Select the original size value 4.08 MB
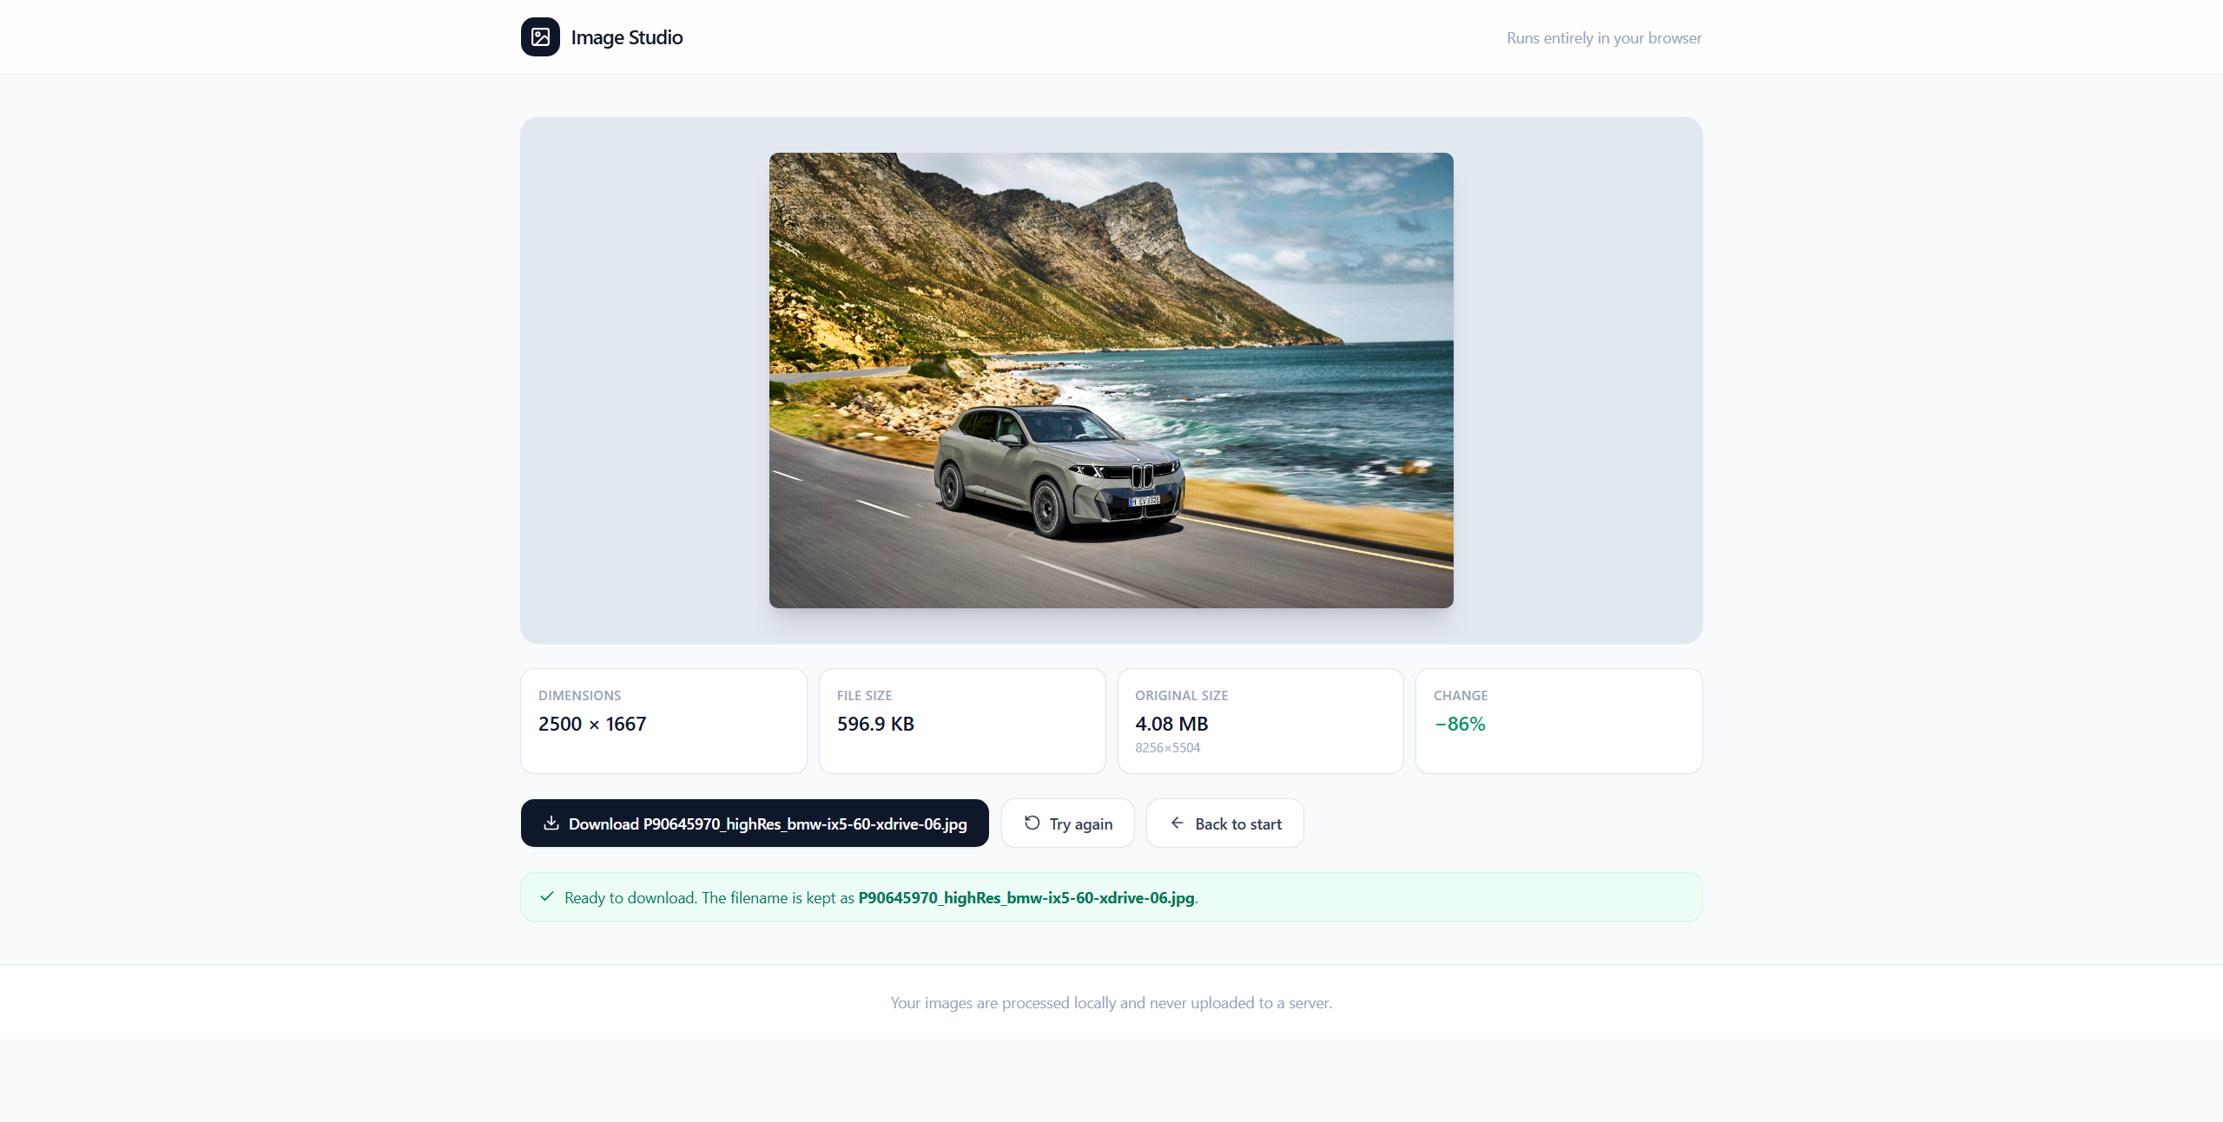 (1171, 724)
